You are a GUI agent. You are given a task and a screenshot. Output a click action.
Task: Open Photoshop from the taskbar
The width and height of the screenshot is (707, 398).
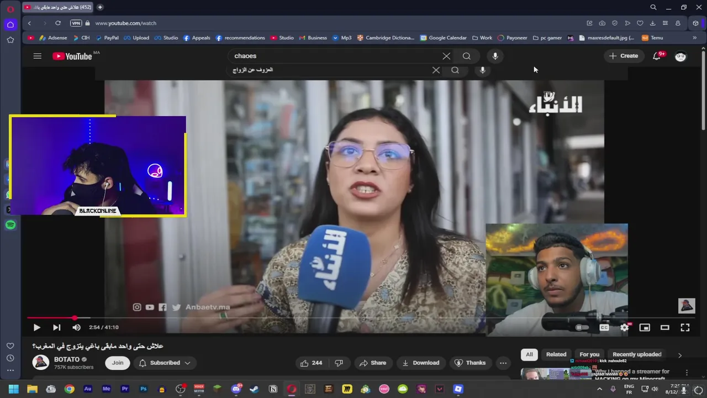pyautogui.click(x=144, y=389)
